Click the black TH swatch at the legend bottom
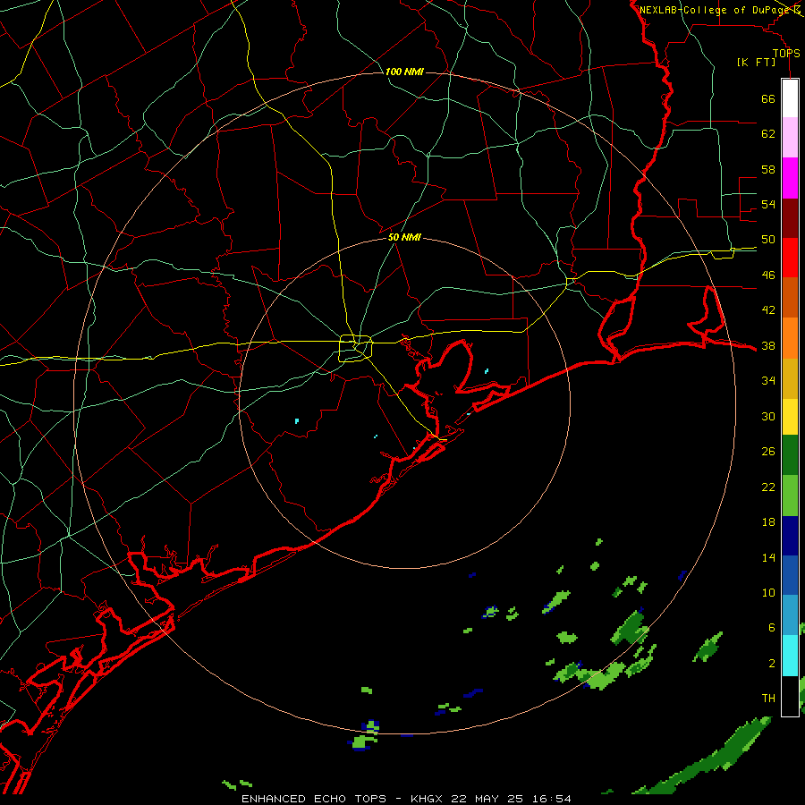 coord(790,696)
